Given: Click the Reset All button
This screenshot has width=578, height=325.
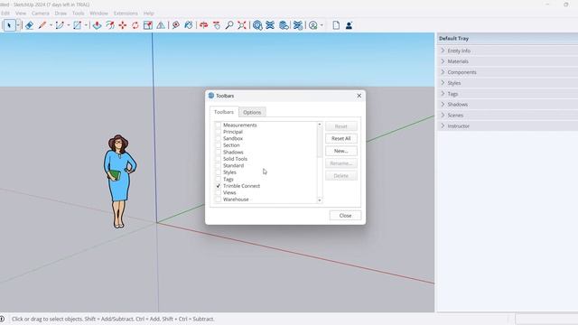Looking at the screenshot, I should [x=341, y=138].
